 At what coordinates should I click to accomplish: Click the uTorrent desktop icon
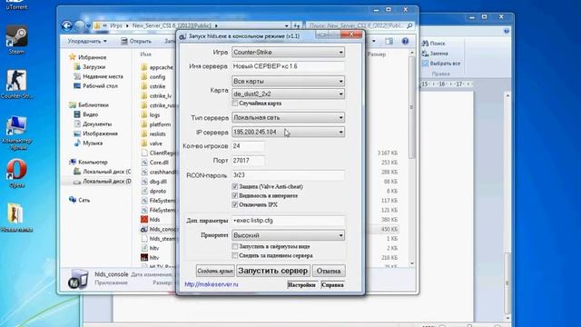pyautogui.click(x=16, y=5)
